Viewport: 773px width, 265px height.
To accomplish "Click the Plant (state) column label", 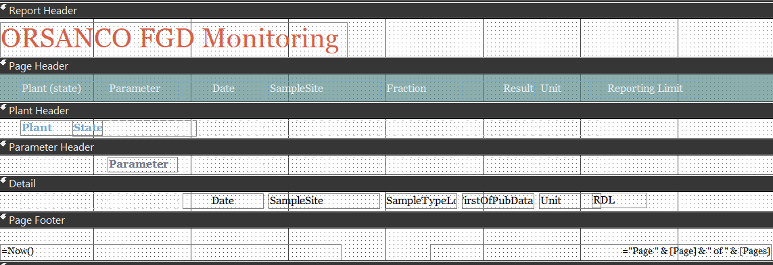I will point(51,88).
